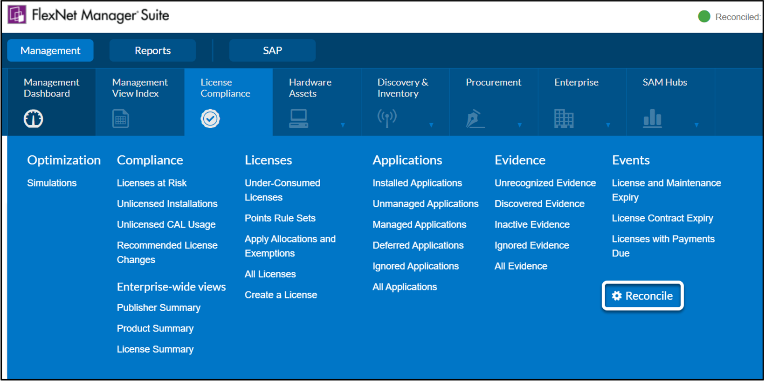Switch to the Reports tab
The image size is (765, 381).
pos(152,50)
